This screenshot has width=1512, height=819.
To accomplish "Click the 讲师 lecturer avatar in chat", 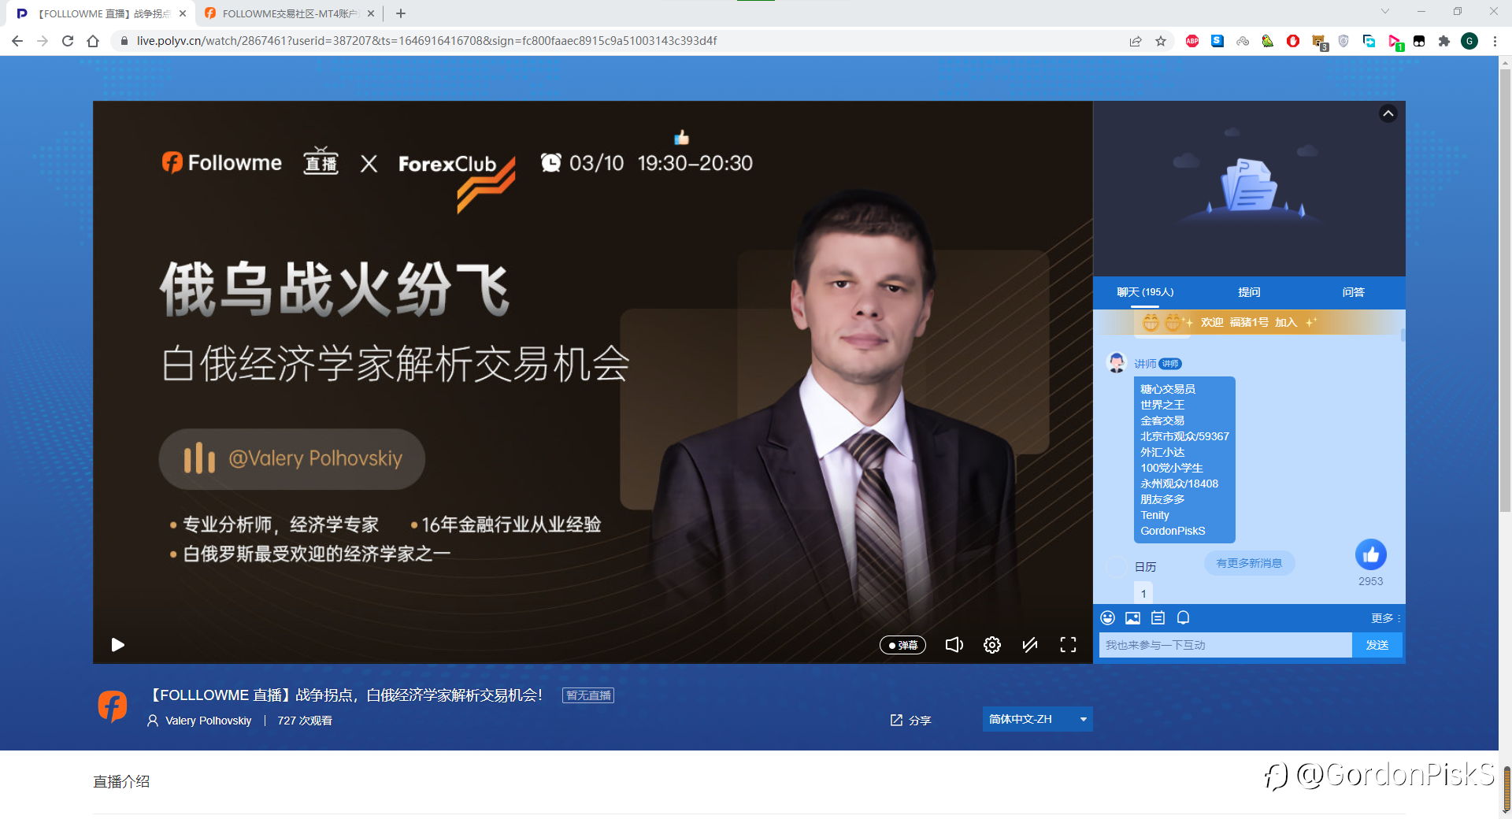I will tap(1117, 363).
